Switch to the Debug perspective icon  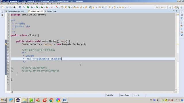pos(181,7)
